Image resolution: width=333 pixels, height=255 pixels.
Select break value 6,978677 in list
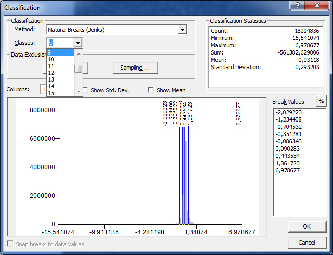[x=288, y=170]
